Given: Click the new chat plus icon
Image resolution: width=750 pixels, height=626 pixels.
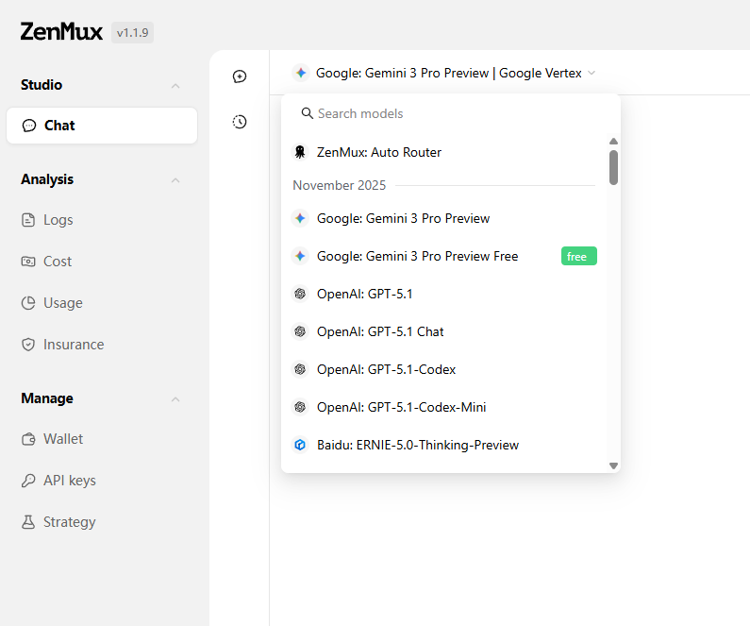Looking at the screenshot, I should (x=240, y=76).
